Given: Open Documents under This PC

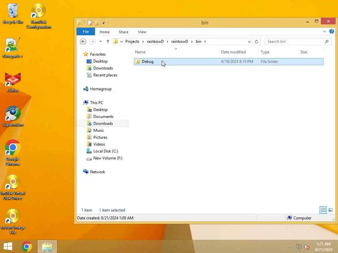Looking at the screenshot, I should click(103, 116).
